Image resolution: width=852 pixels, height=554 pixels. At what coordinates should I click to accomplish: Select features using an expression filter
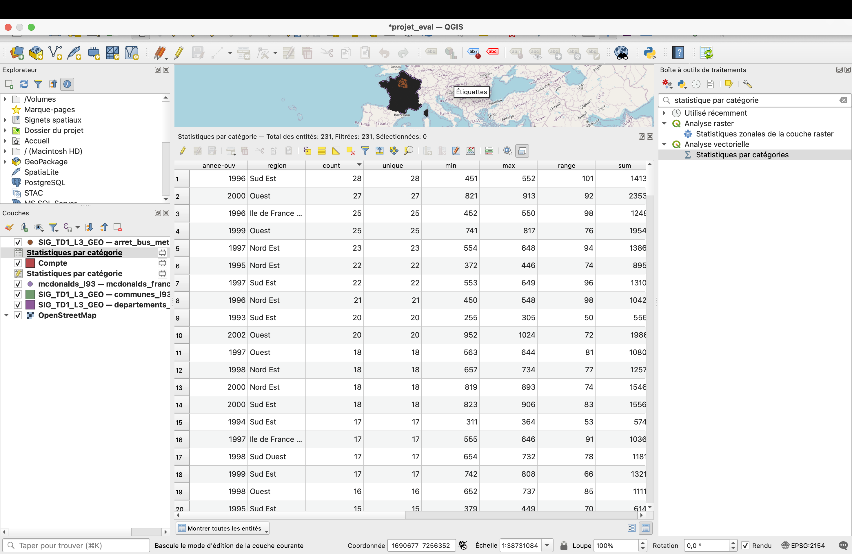[x=307, y=151]
